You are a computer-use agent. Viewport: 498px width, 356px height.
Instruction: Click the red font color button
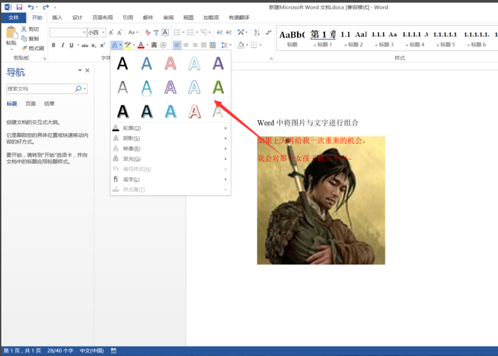pos(141,45)
